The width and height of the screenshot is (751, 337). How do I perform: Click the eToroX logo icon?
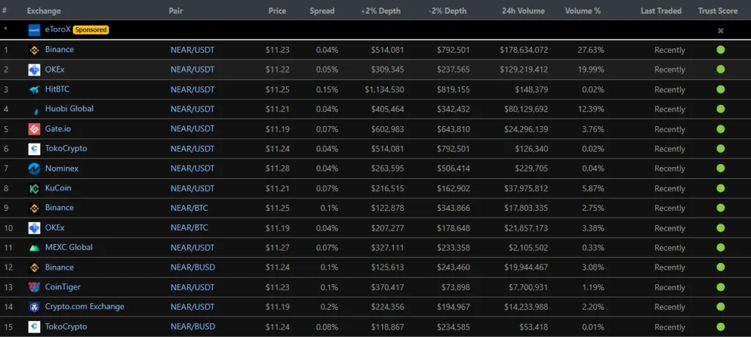pos(34,30)
